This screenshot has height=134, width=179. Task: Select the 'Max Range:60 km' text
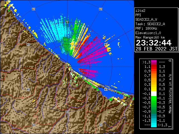tap(150, 37)
